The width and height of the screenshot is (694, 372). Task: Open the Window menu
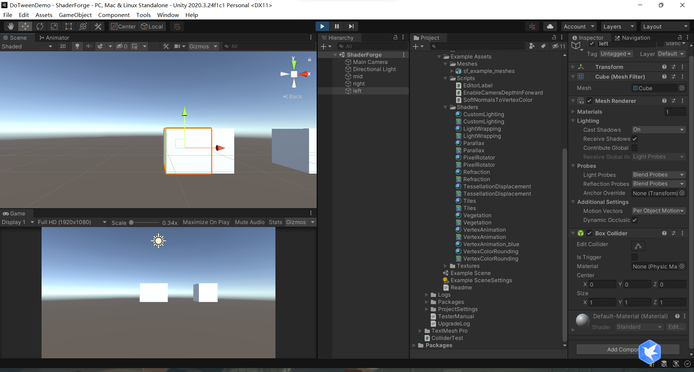[168, 15]
